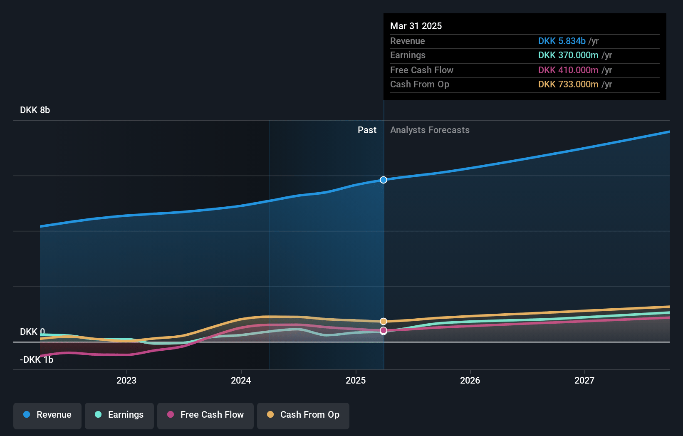This screenshot has height=436, width=683.
Task: Click the pink Free Cash Flow legend dot
Action: click(x=171, y=414)
